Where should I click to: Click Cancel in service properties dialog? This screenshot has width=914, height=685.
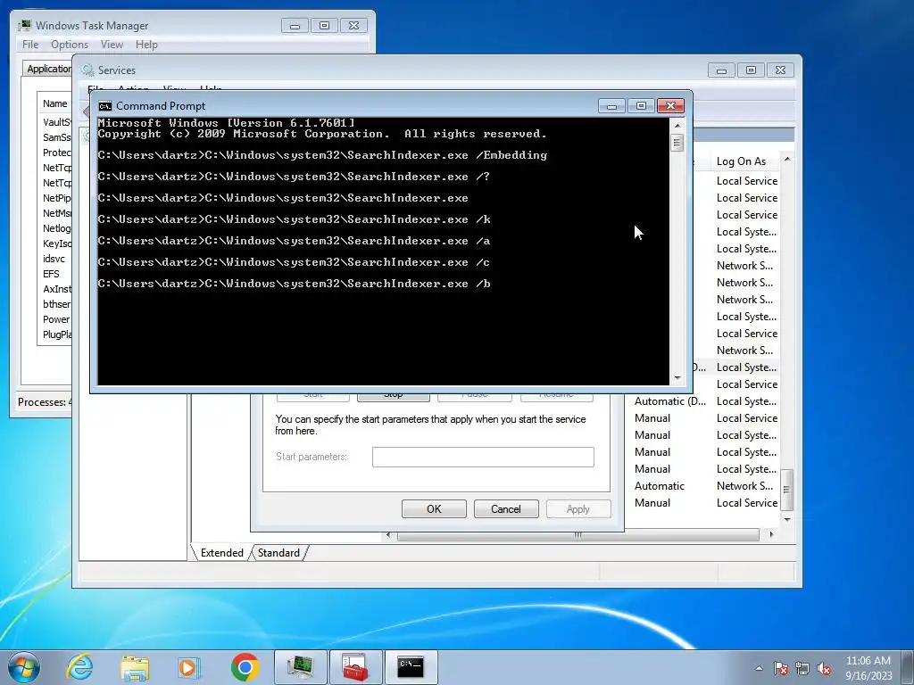coord(505,509)
